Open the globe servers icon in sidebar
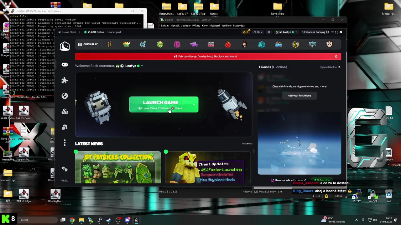The width and height of the screenshot is (401, 225). [65, 96]
